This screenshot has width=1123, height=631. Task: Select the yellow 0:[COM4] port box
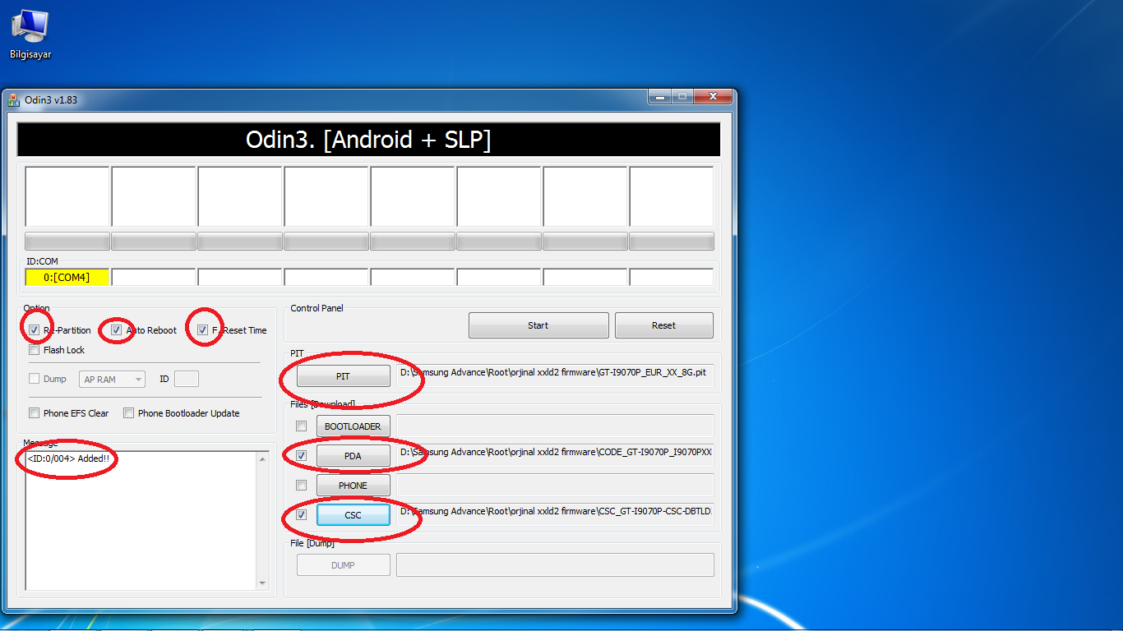[67, 277]
